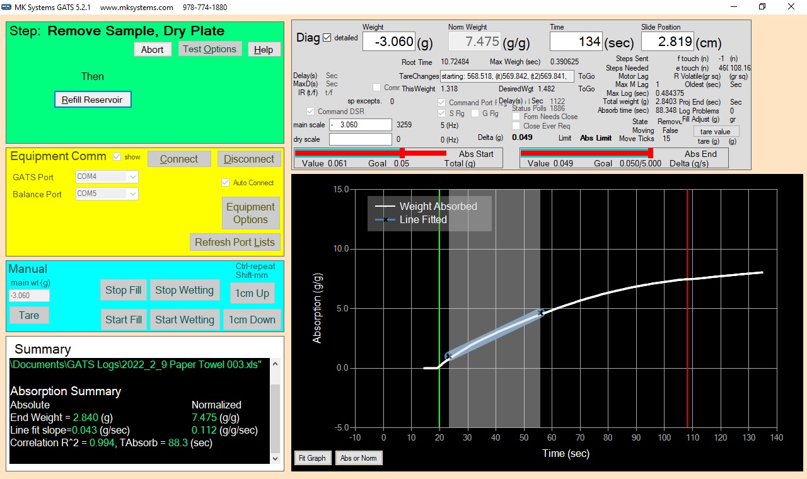Move slide 1cm Up
This screenshot has width=807, height=479.
(x=252, y=293)
